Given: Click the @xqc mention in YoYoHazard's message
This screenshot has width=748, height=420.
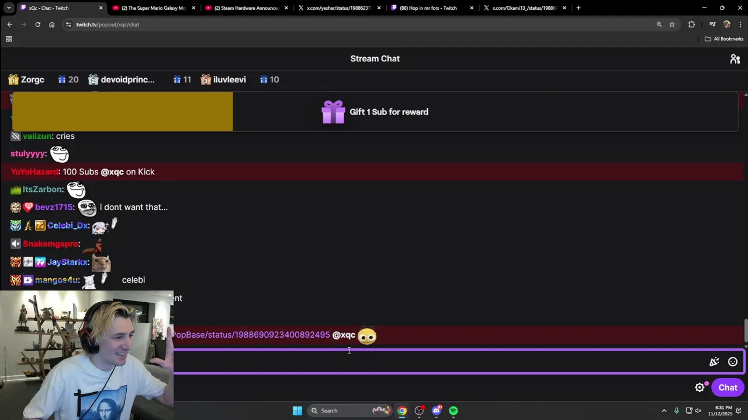Looking at the screenshot, I should [x=112, y=172].
